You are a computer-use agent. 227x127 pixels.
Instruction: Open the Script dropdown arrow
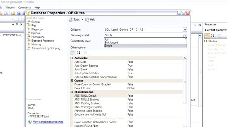83,19
